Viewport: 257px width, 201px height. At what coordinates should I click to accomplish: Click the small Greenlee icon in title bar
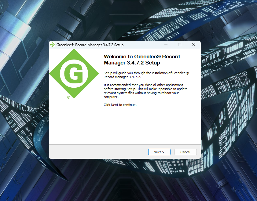[52, 45]
